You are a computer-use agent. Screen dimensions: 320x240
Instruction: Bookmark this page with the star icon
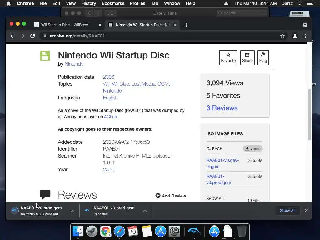(x=282, y=36)
